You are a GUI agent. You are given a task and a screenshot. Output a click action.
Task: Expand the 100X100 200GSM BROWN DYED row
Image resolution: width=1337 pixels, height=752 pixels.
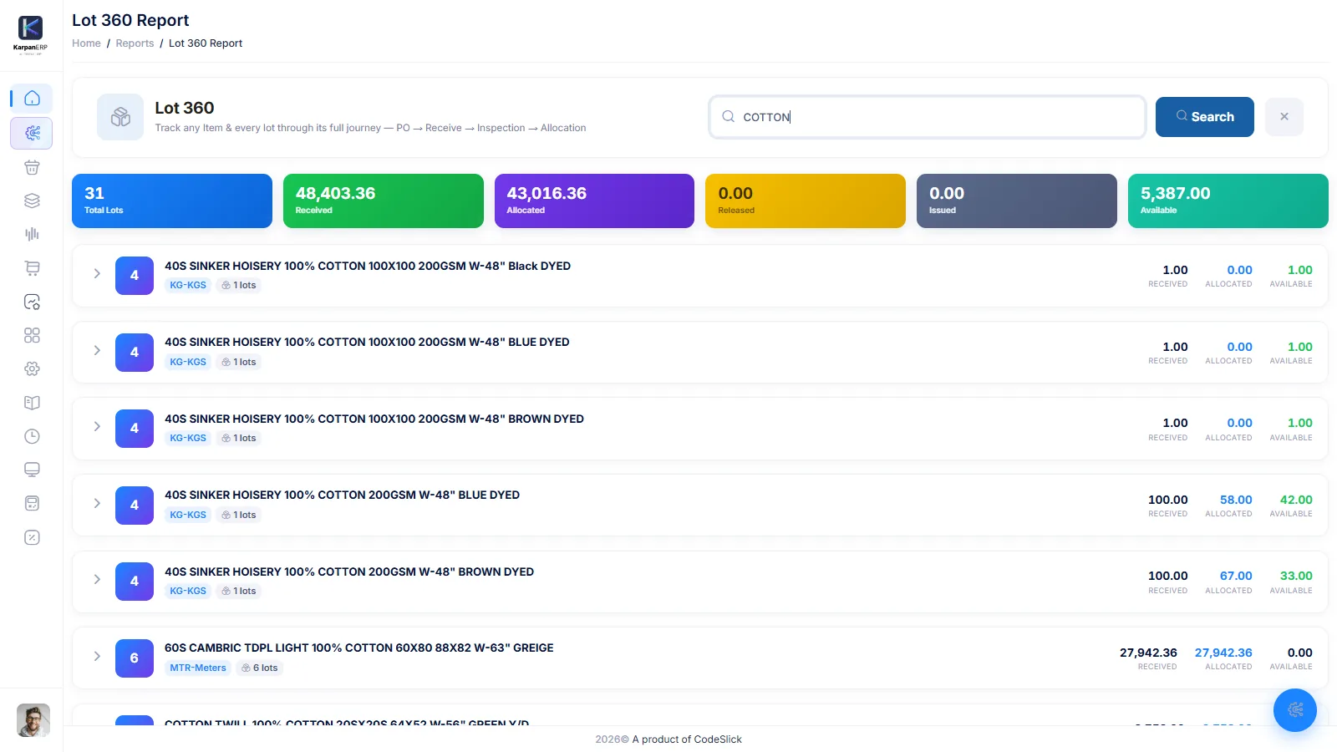97,427
